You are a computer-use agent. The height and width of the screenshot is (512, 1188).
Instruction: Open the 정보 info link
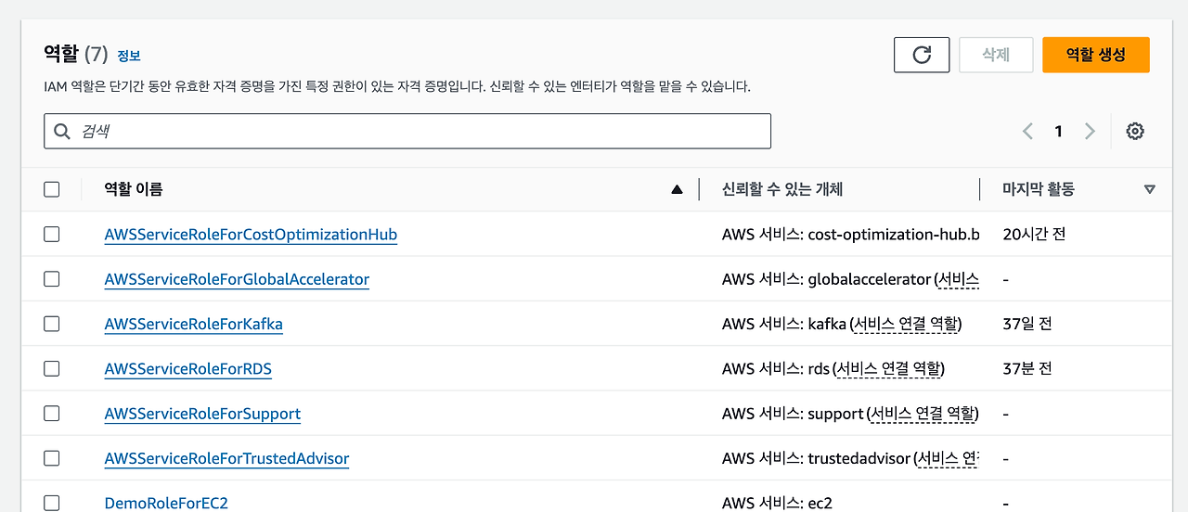[128, 56]
